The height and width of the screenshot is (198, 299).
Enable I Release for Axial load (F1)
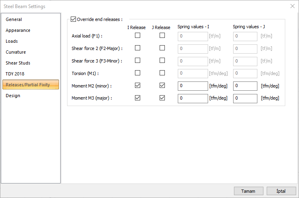(138, 35)
